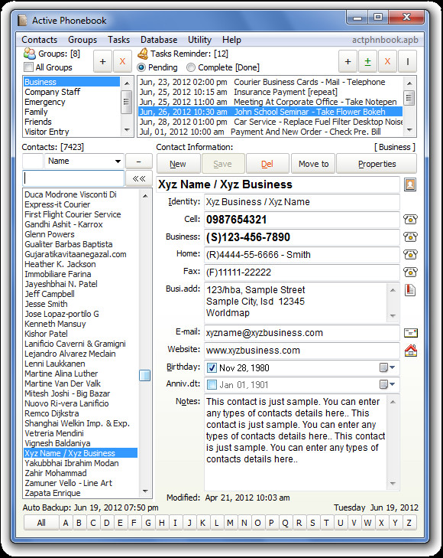The height and width of the screenshot is (558, 443).
Task: Click the Notes text area
Action: point(296,442)
